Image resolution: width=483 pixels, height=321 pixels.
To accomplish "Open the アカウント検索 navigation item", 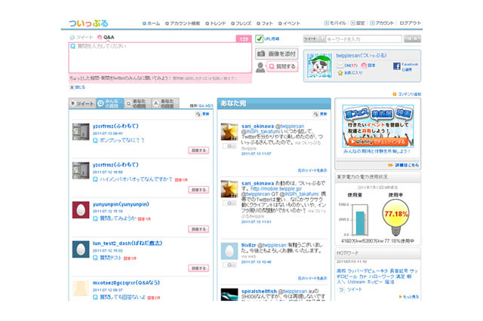I will [183, 23].
